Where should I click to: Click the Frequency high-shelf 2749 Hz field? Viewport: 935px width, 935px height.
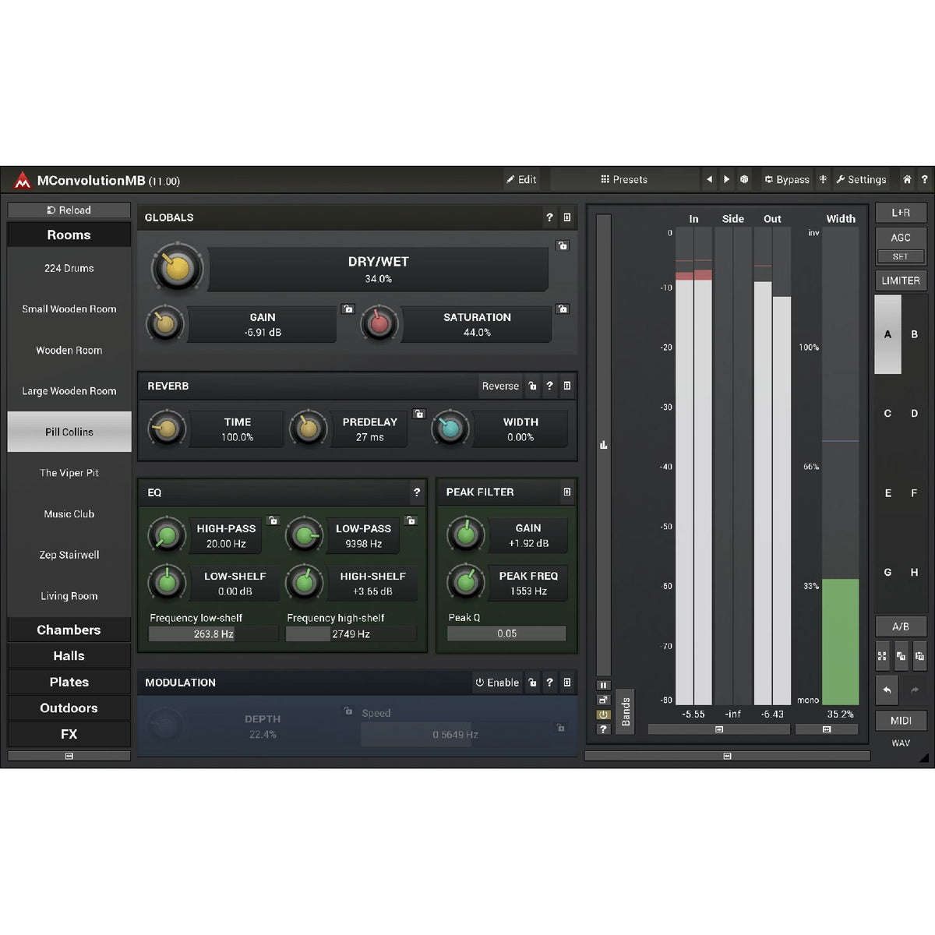pos(351,634)
